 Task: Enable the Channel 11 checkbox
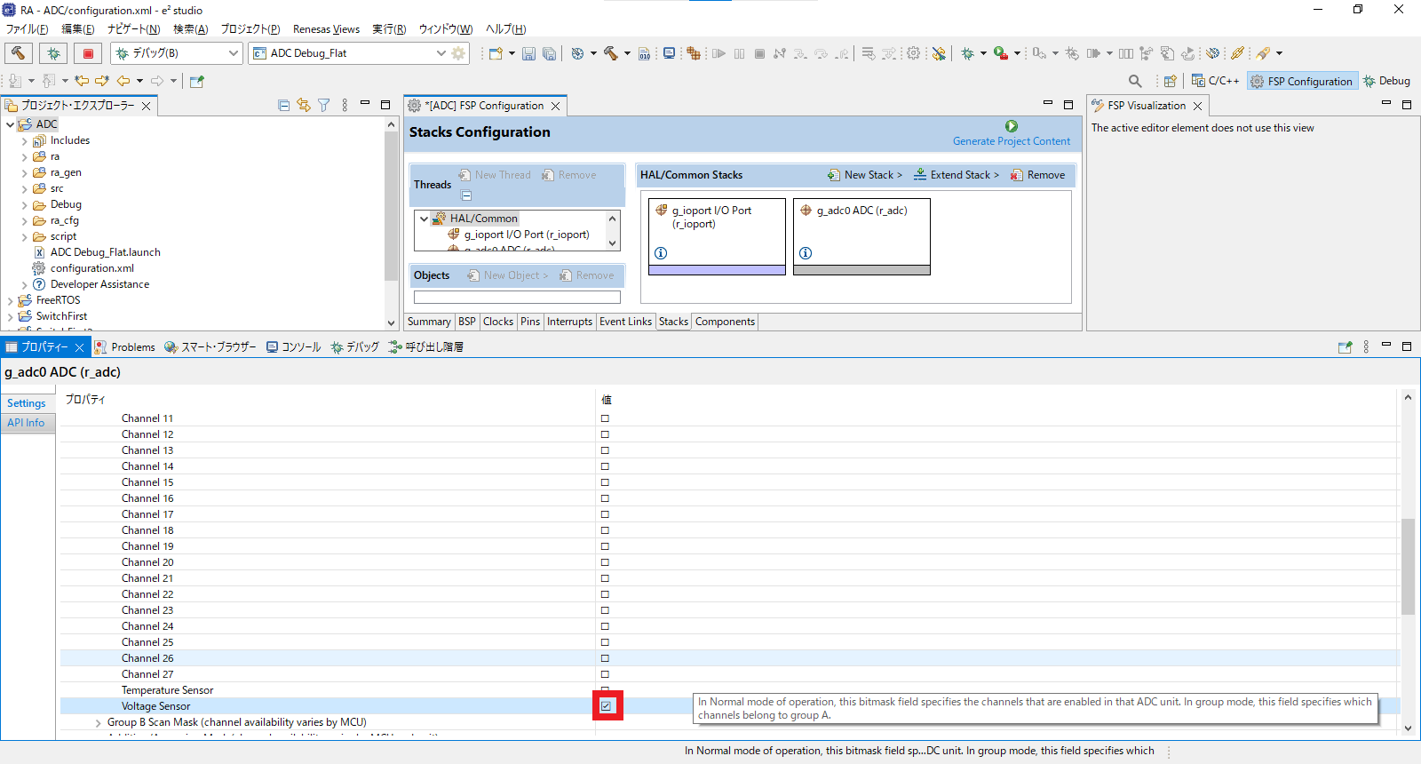[x=605, y=418]
